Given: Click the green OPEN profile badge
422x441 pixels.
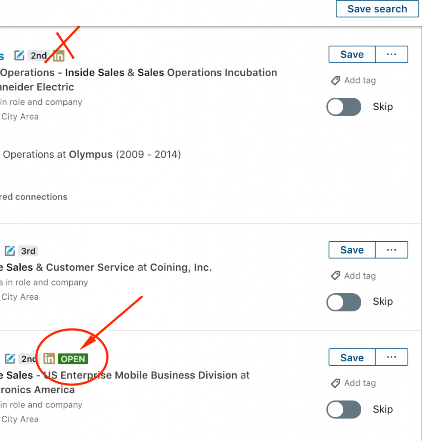Looking at the screenshot, I should [73, 359].
